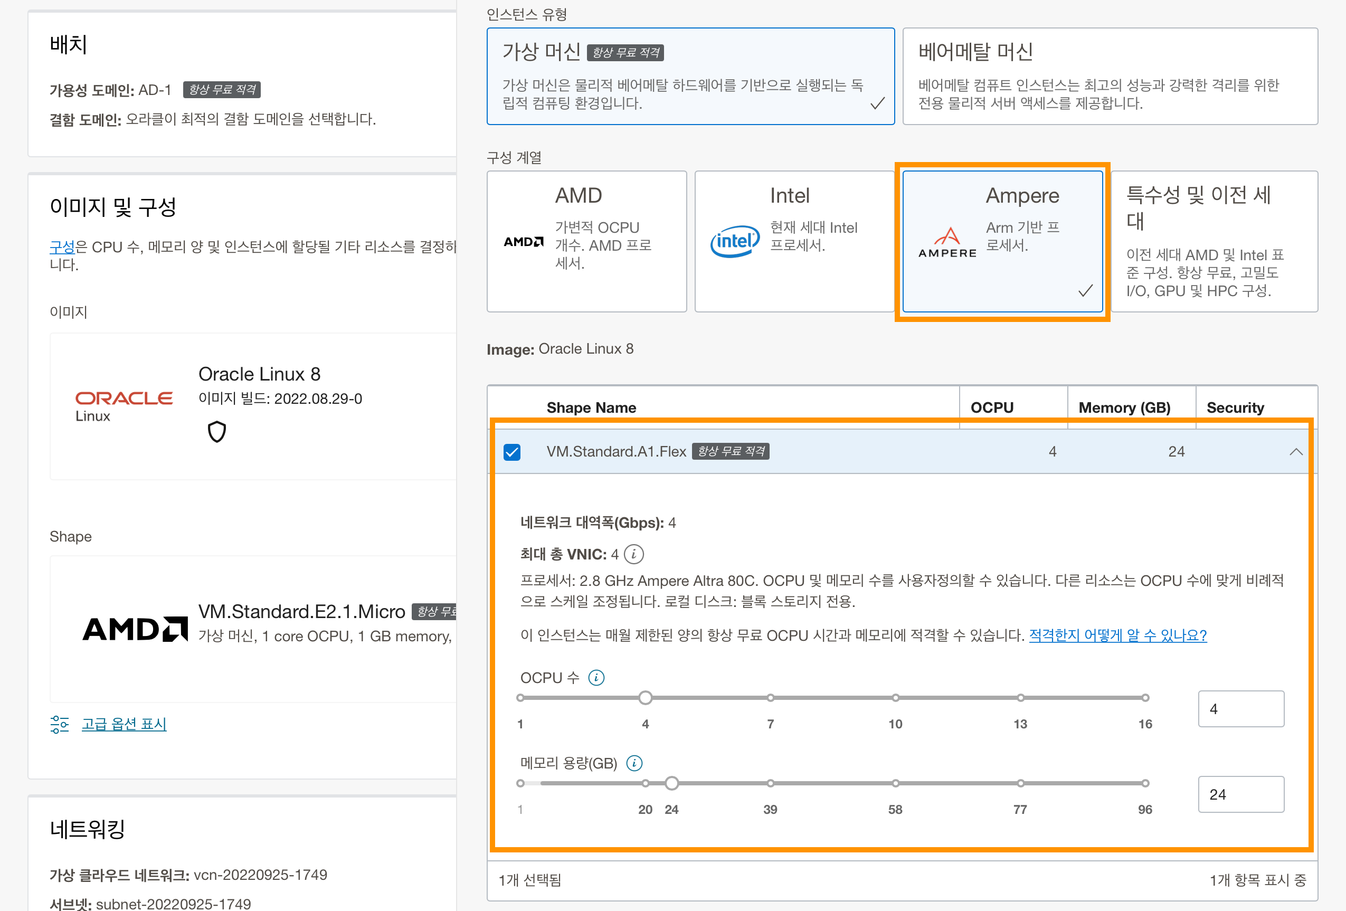Click the Security column header
This screenshot has width=1346, height=911.
[1235, 407]
